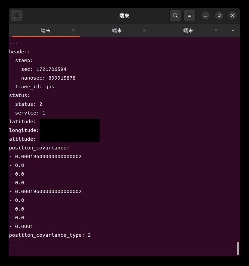This screenshot has width=249, height=266.
Task: Close the terminal window
Action: pyautogui.click(x=233, y=15)
